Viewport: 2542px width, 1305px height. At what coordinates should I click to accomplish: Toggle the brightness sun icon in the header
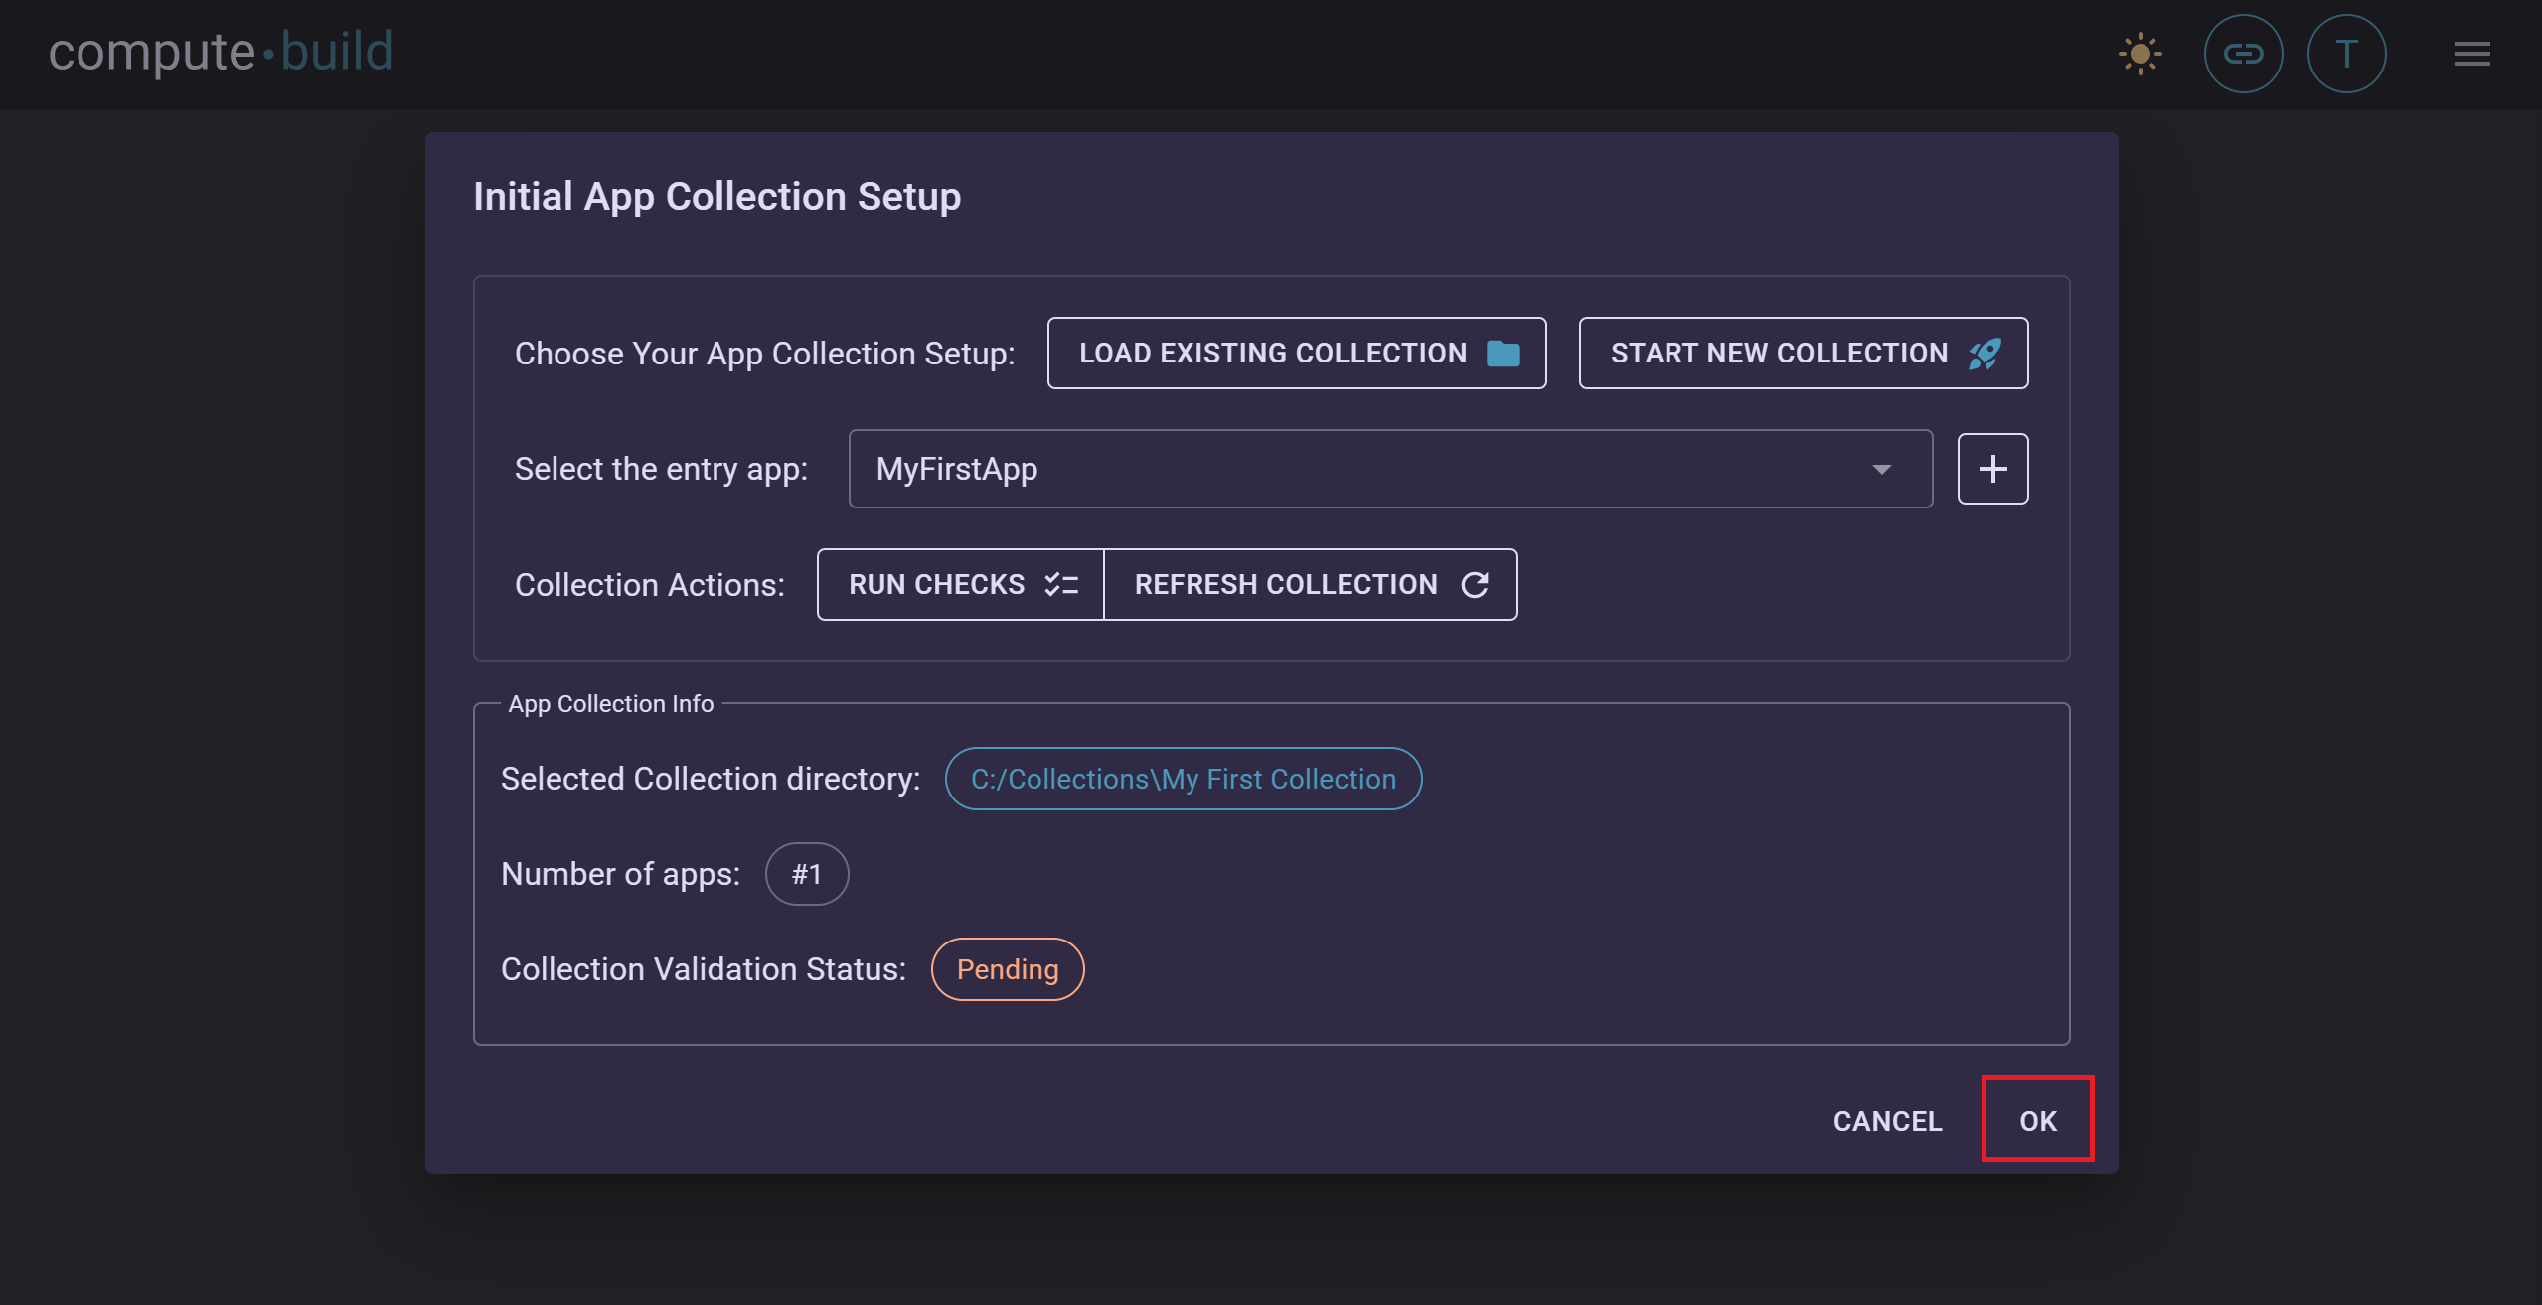point(2140,54)
